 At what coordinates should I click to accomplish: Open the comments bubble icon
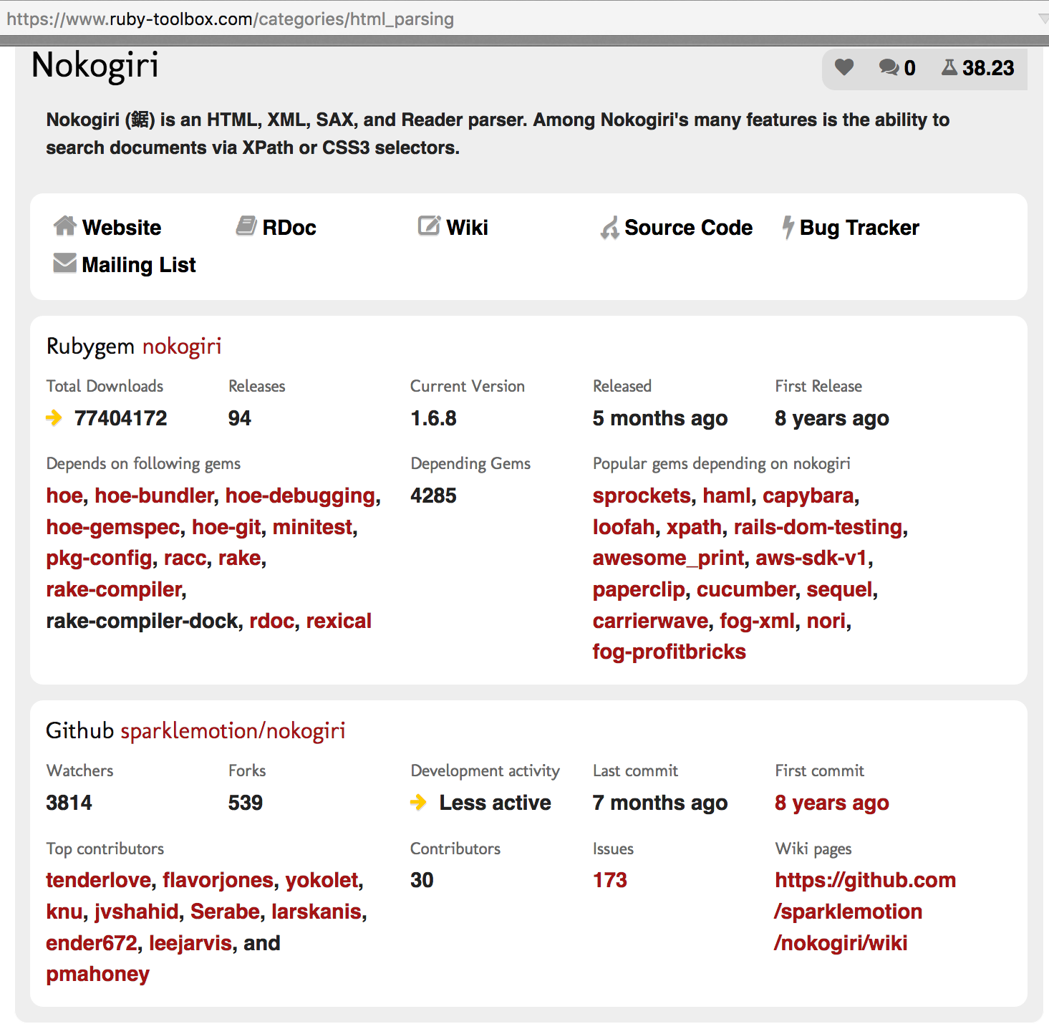click(889, 67)
